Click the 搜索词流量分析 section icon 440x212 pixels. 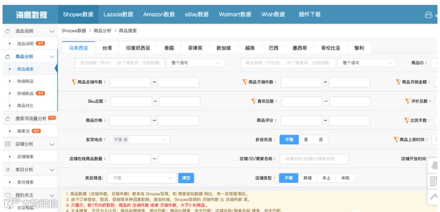(8, 119)
